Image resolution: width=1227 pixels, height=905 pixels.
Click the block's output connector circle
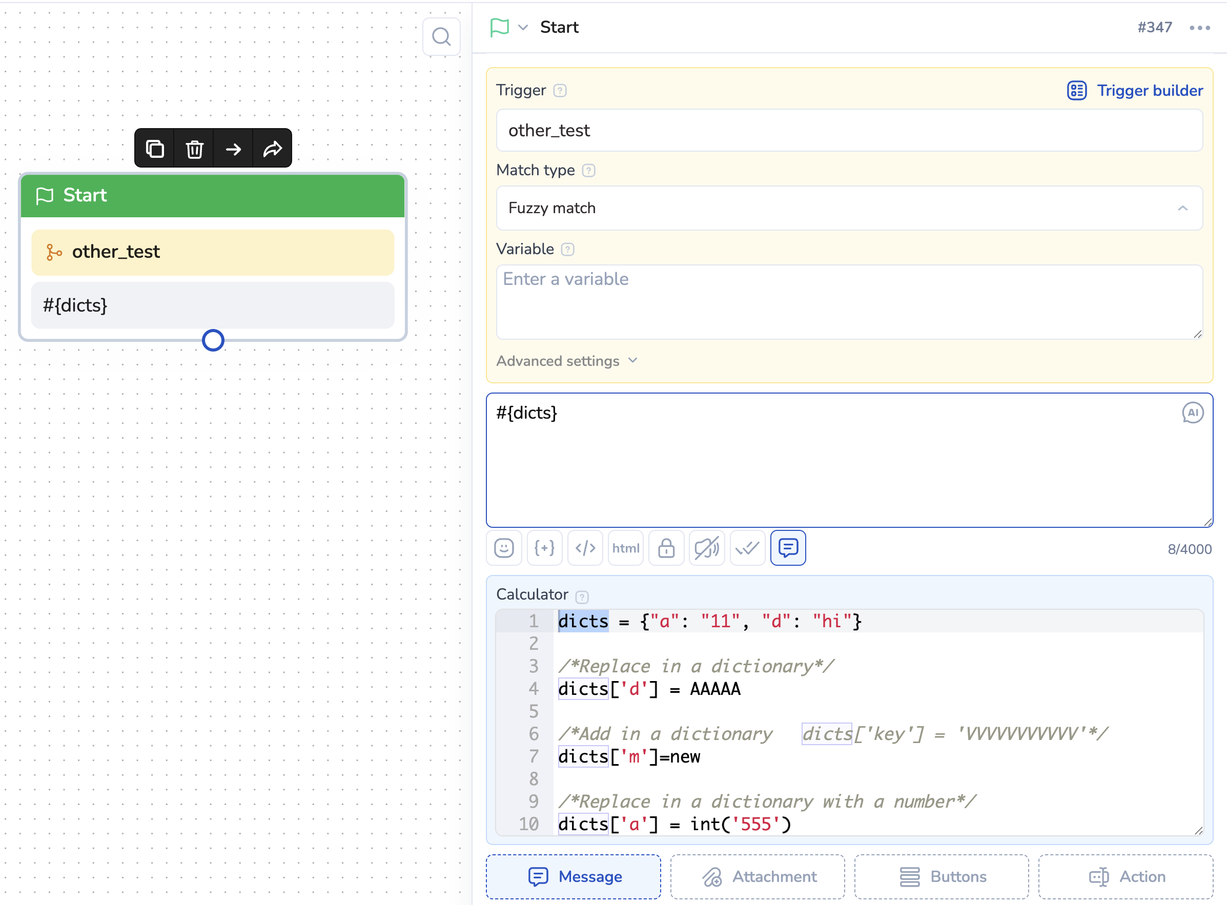(x=213, y=340)
